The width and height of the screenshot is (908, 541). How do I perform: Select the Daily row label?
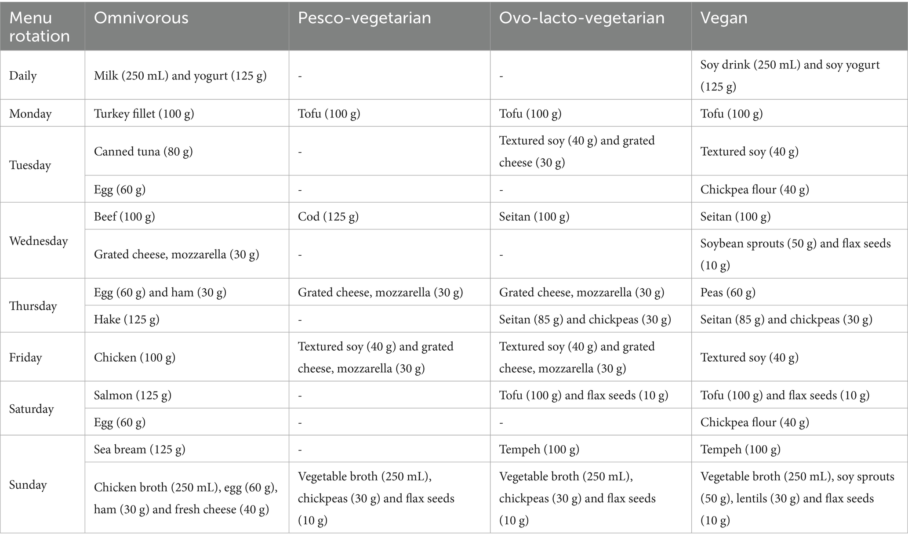click(x=23, y=76)
